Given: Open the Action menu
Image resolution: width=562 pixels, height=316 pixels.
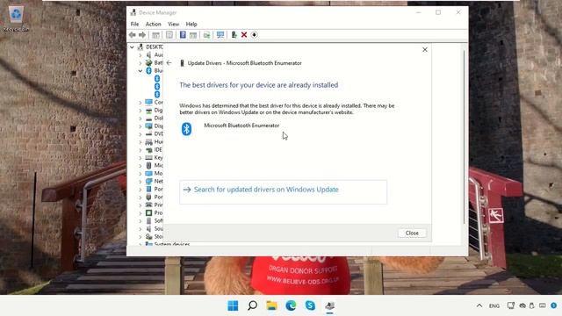Looking at the screenshot, I should tap(153, 24).
